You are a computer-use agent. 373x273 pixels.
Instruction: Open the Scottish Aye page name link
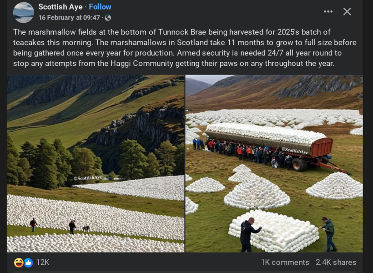click(x=60, y=7)
